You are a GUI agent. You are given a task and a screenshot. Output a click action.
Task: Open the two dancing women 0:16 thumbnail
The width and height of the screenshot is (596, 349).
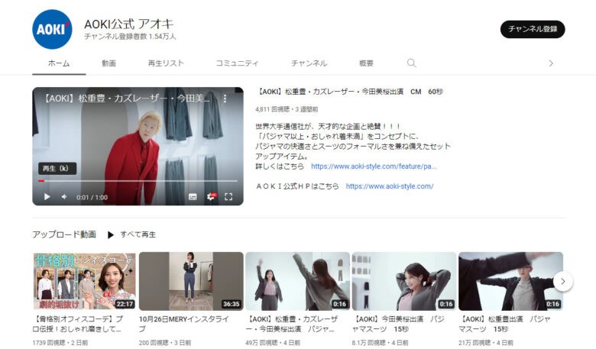pyautogui.click(x=298, y=281)
